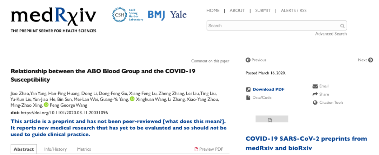This screenshot has height=155, width=379.
Task: Click the Next arrow icon
Action: [x=370, y=60]
